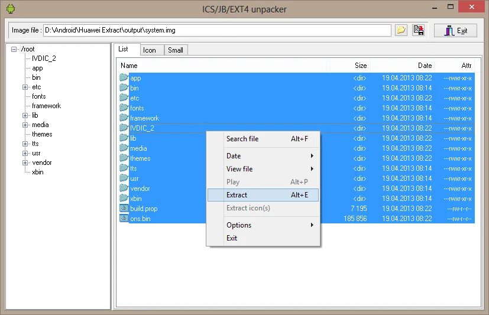Screen dimensions: 489x315
Task: Expand the vendor node in tree
Action: (25, 163)
